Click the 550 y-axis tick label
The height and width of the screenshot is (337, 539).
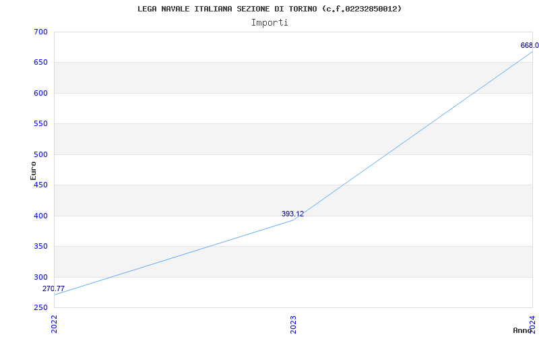40,124
